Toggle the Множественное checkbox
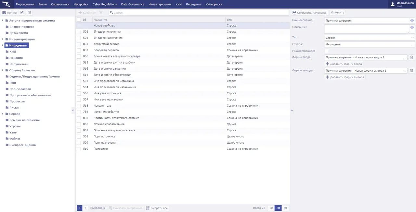 [326, 51]
